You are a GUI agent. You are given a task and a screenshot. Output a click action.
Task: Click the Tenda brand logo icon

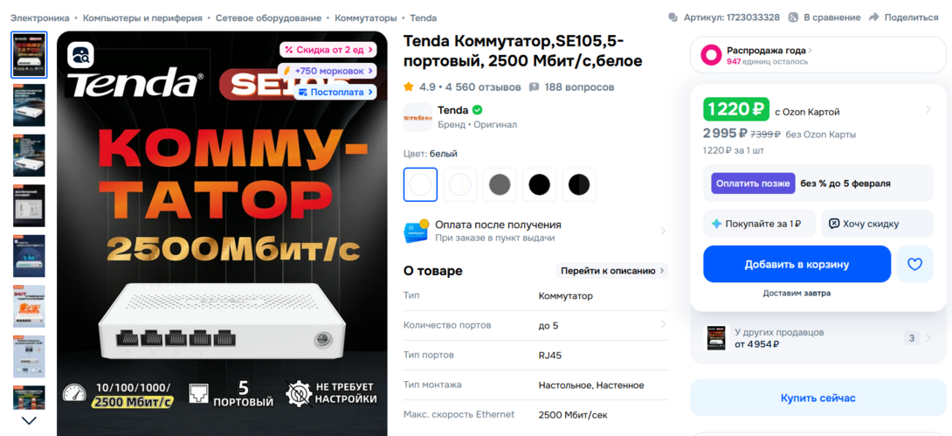point(417,117)
